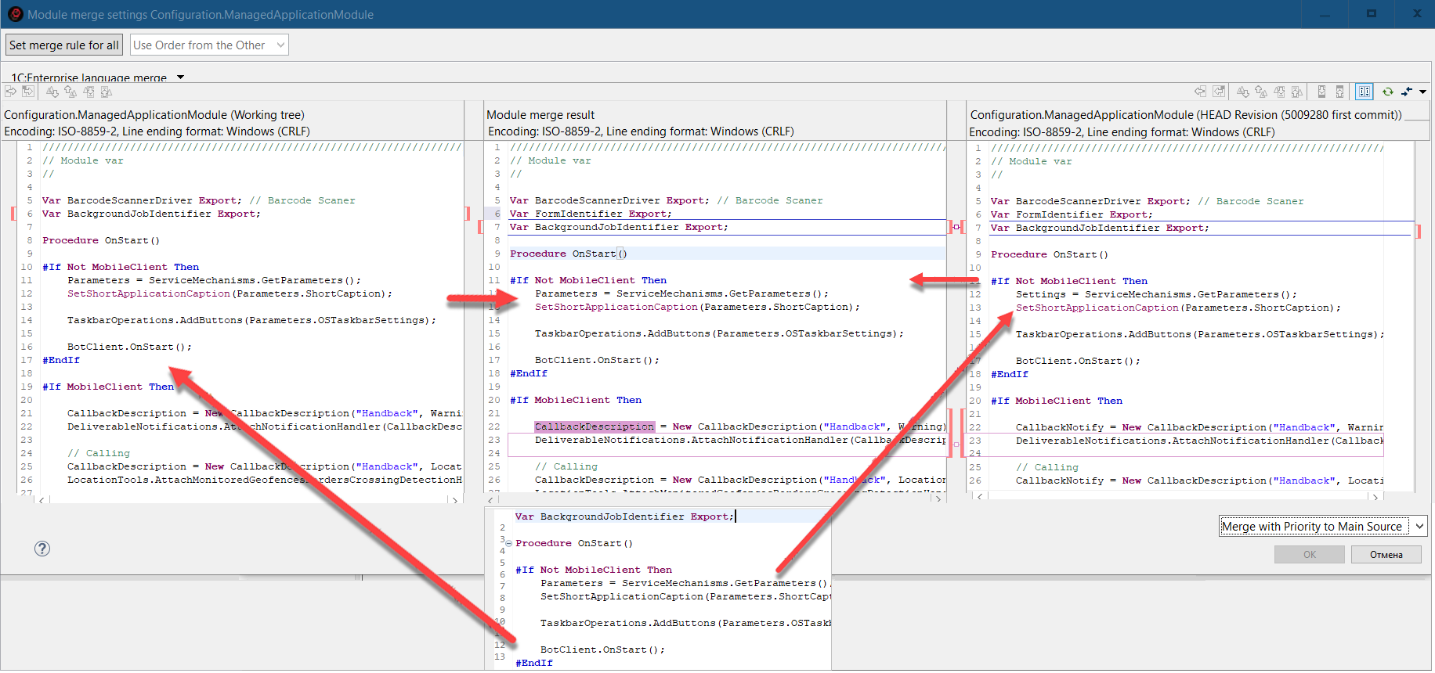
Task: Click the 'Set merge rule for all' button
Action: point(64,45)
